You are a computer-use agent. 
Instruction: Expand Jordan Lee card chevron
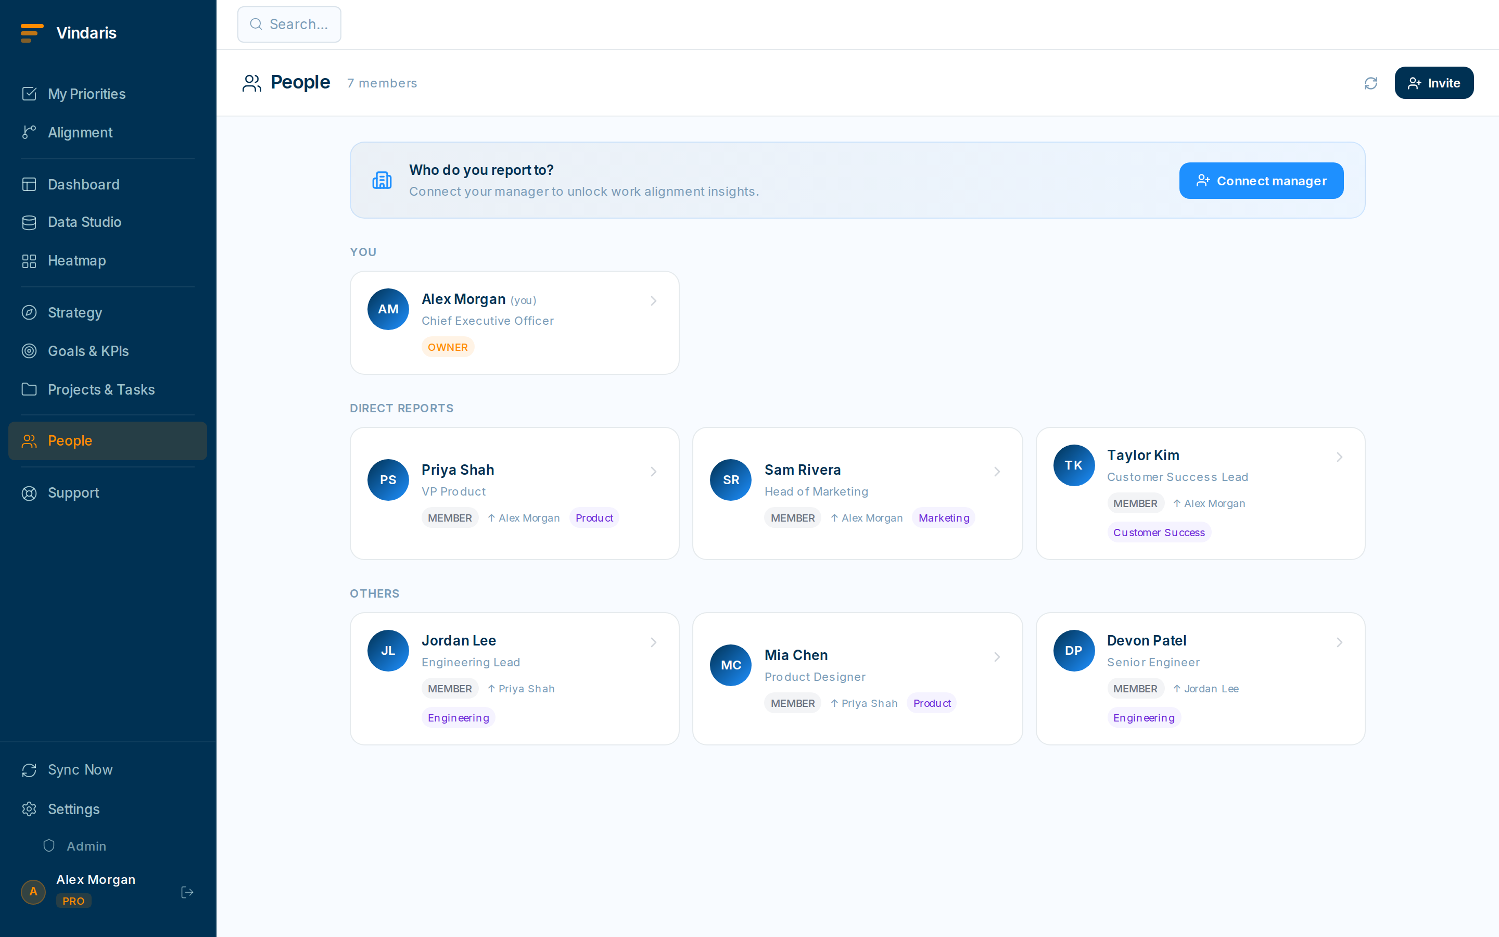654,643
